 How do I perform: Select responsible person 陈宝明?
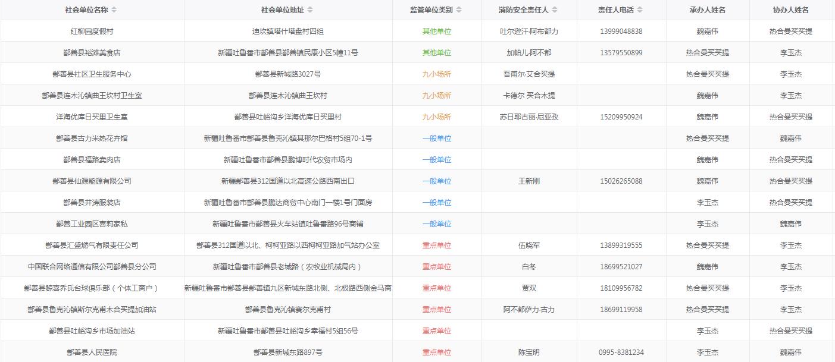pos(528,352)
